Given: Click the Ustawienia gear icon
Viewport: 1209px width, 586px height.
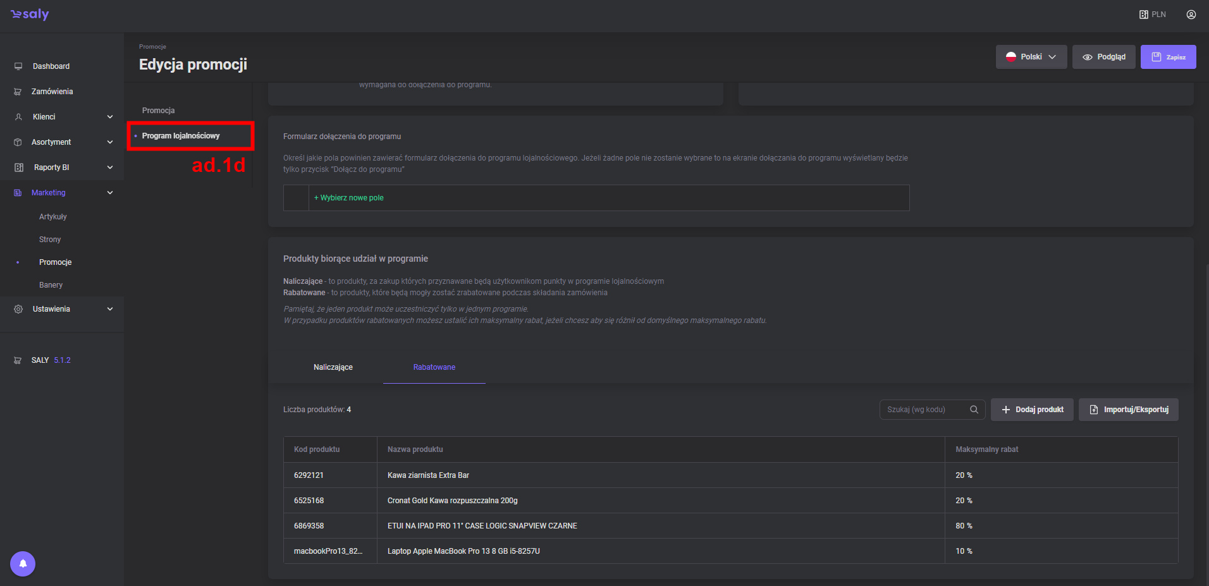Looking at the screenshot, I should (x=18, y=309).
